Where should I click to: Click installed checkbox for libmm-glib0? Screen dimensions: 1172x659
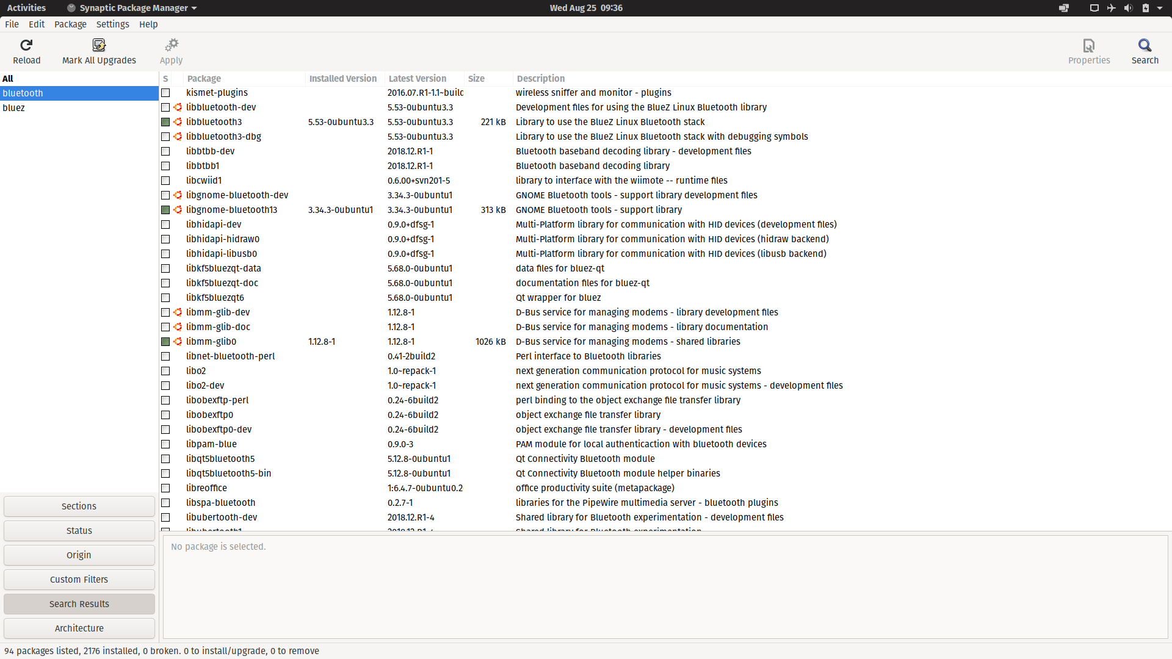coord(165,342)
